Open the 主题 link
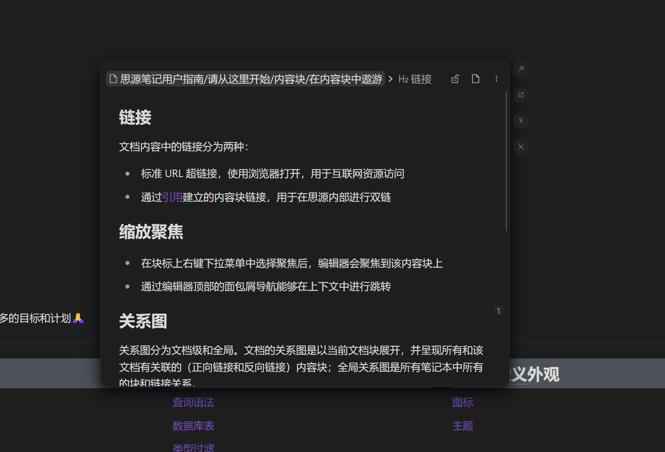This screenshot has width=665, height=452. point(463,426)
